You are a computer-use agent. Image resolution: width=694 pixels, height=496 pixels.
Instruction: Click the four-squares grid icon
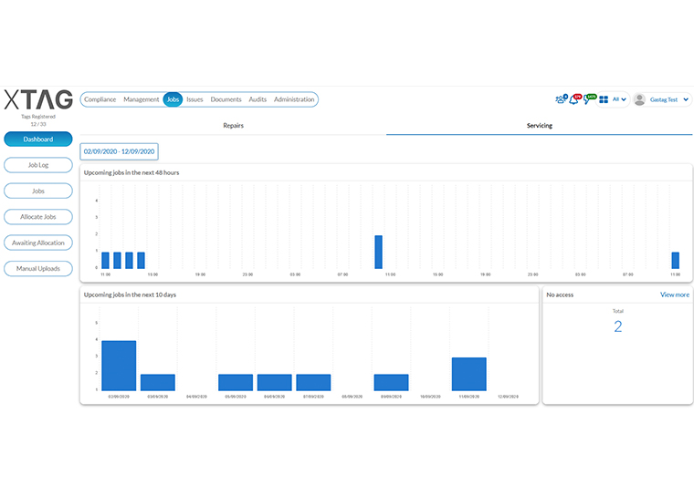(604, 100)
